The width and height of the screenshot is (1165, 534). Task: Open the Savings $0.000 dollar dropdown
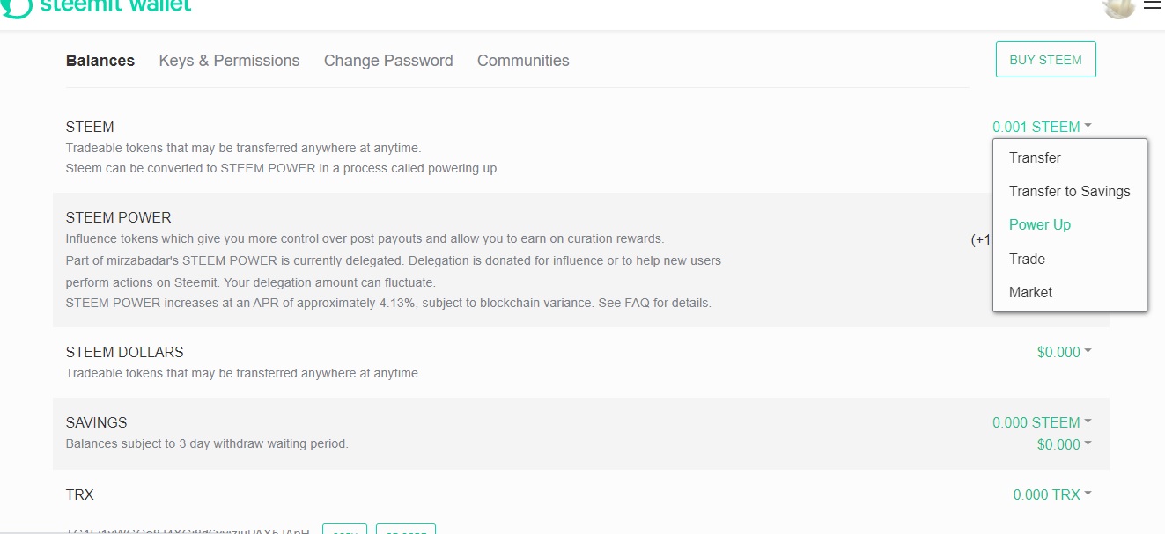tap(1064, 444)
